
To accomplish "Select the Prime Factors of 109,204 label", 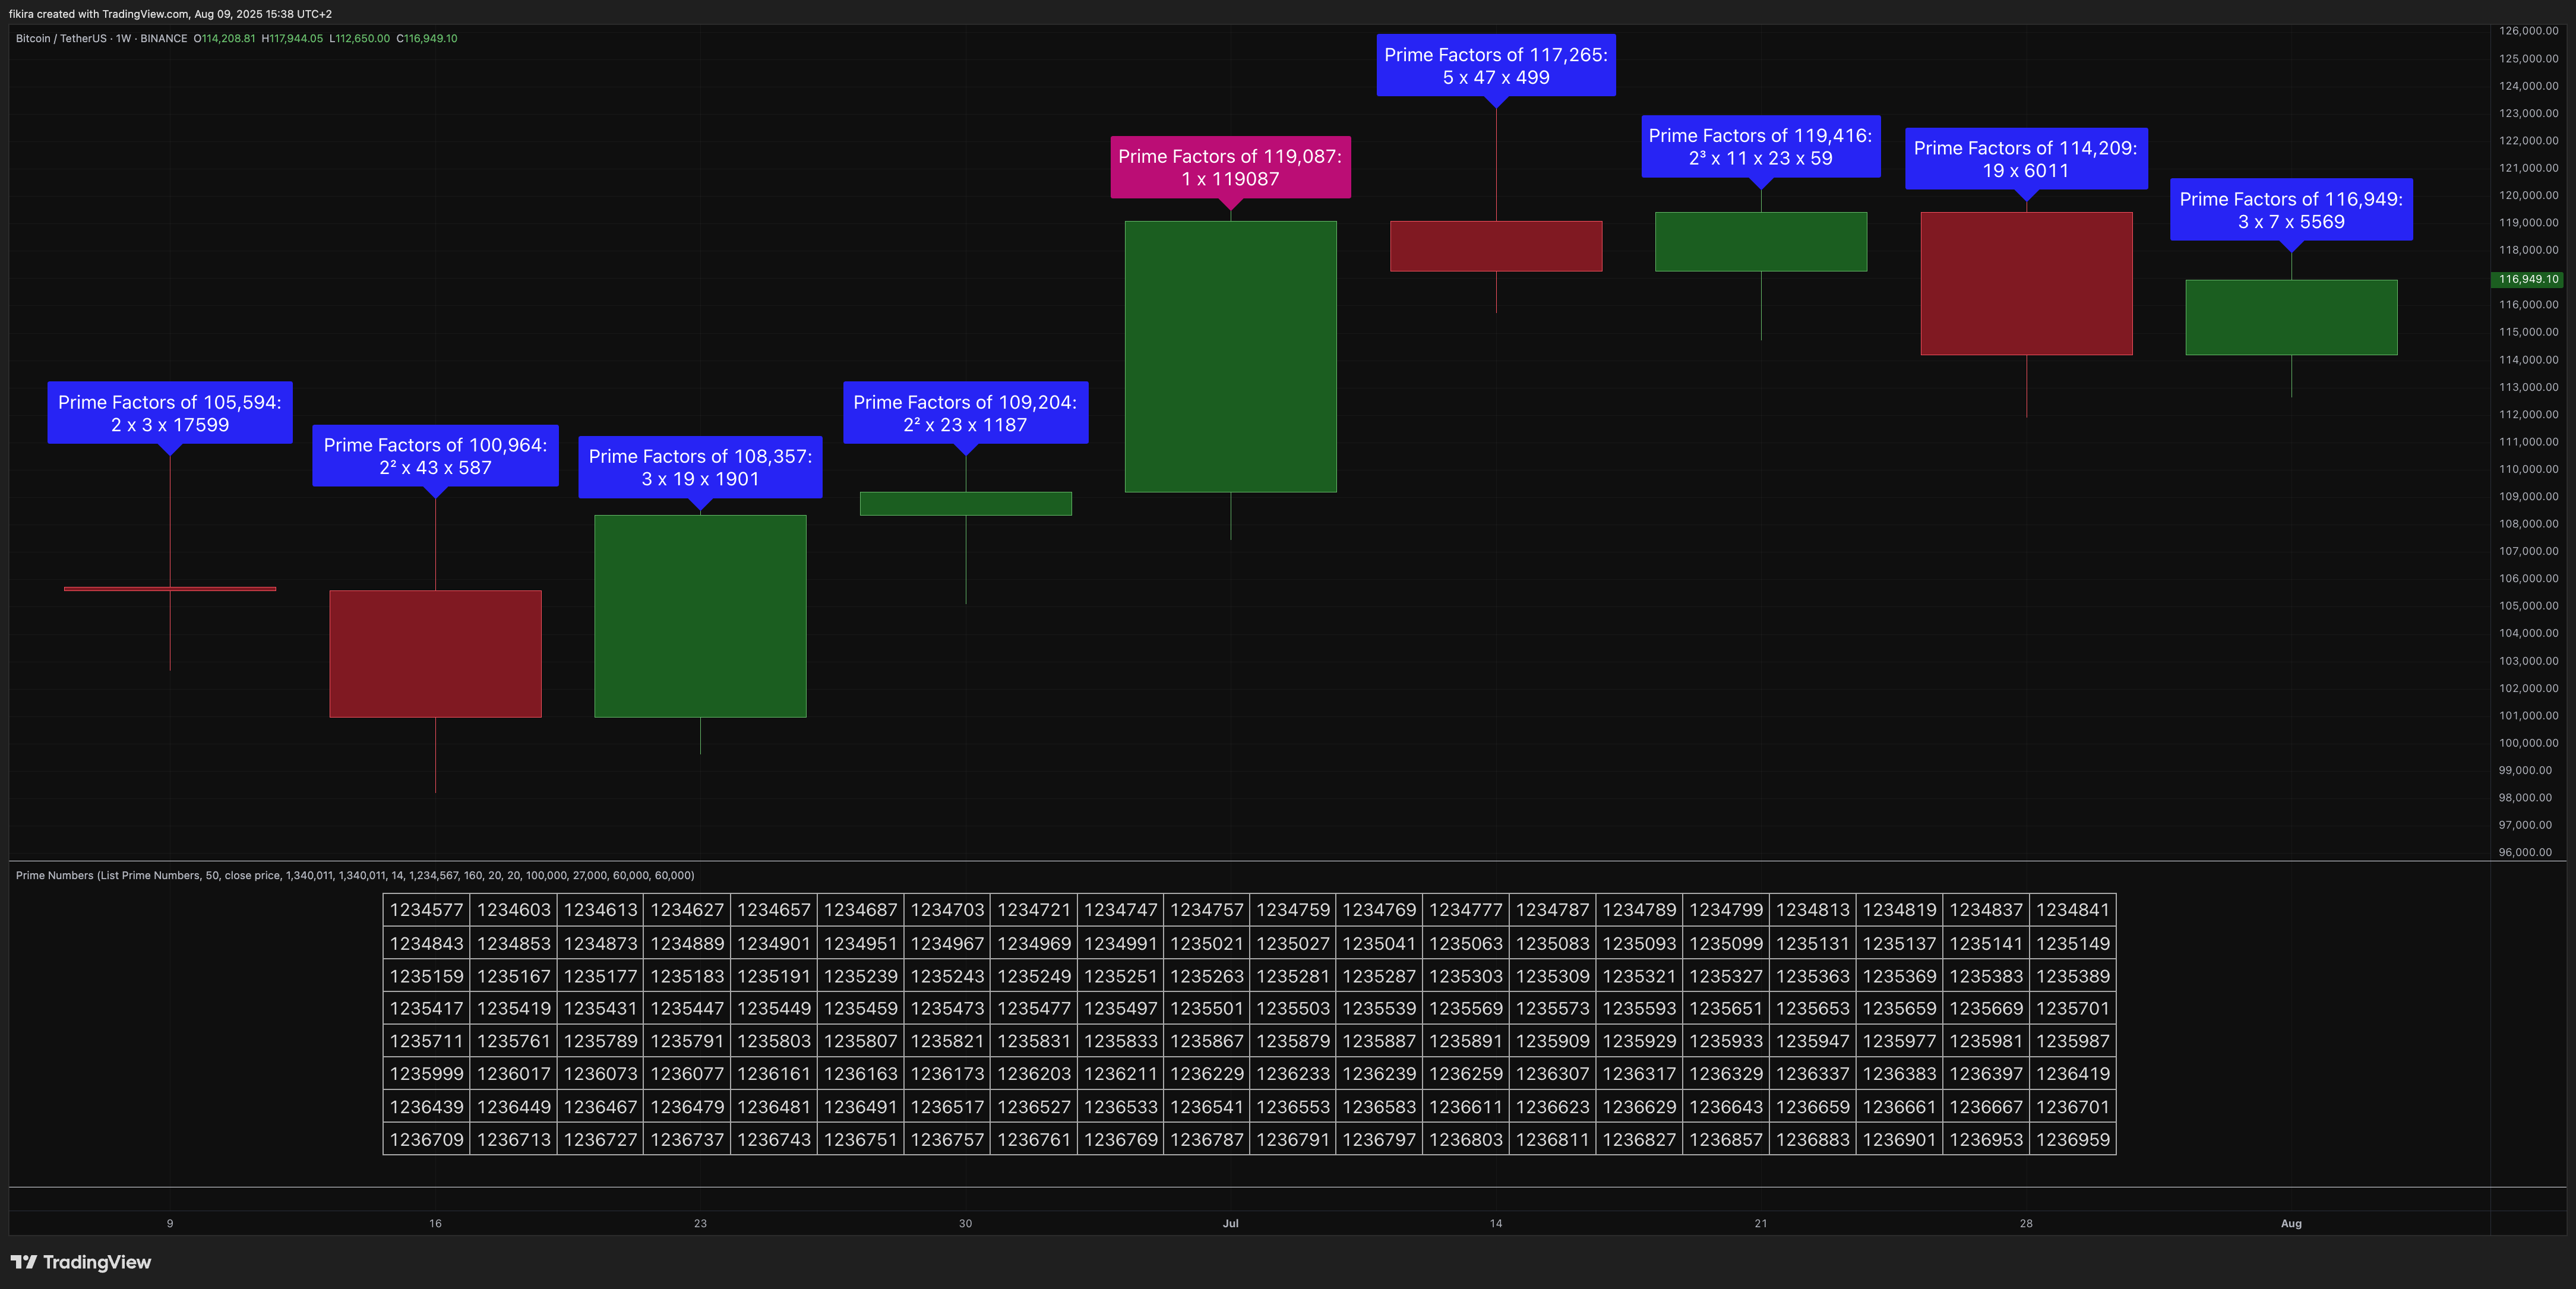I will [965, 413].
